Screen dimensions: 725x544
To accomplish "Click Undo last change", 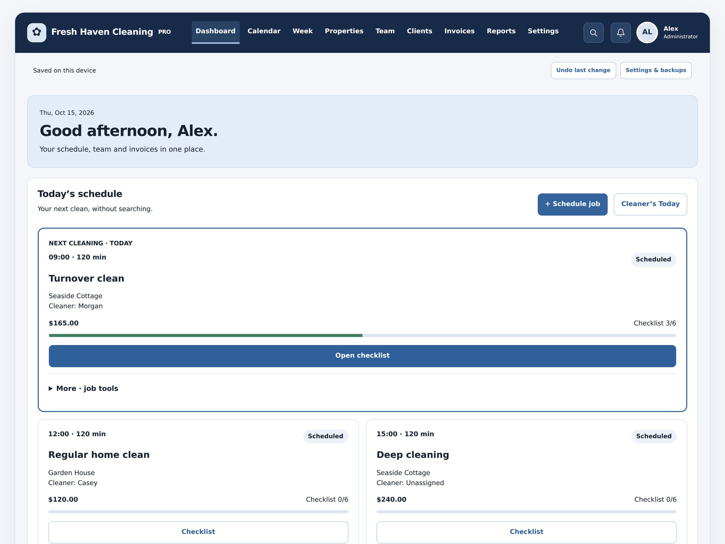I will point(584,70).
